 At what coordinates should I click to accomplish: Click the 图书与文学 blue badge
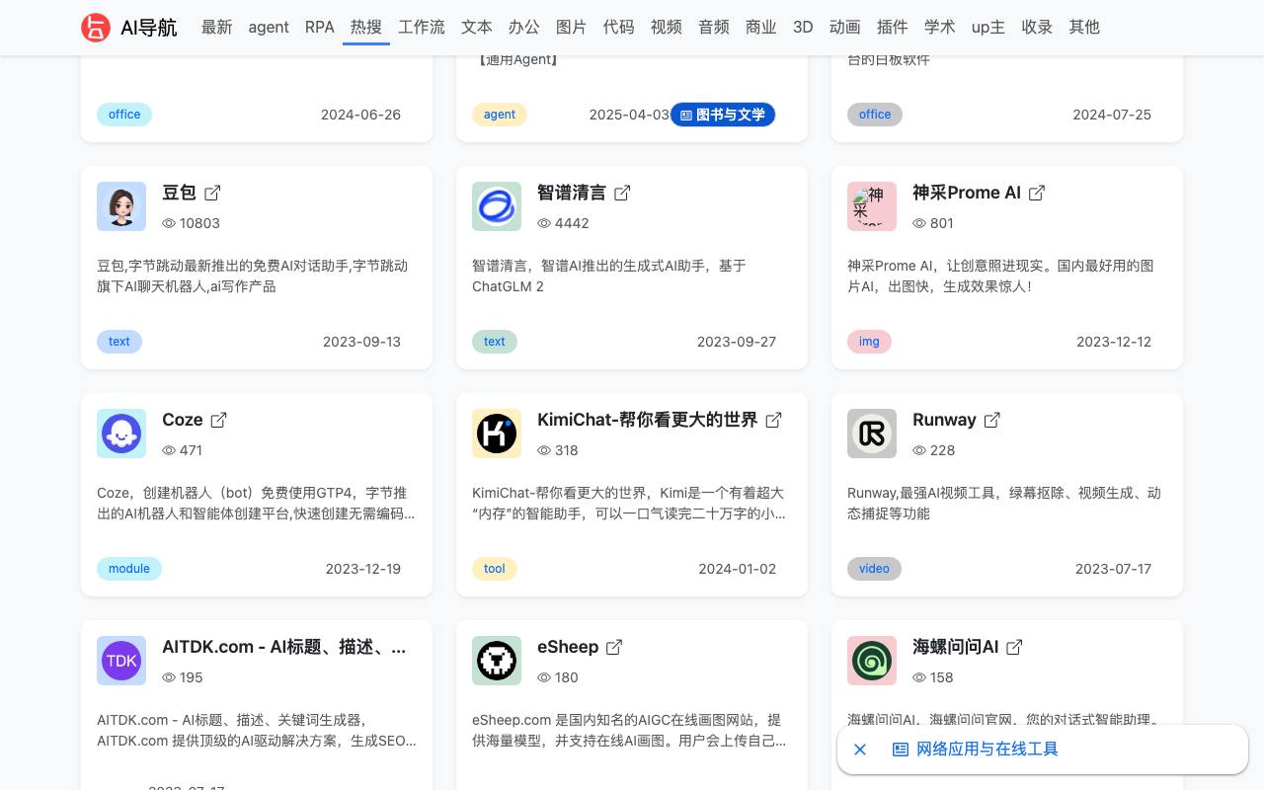coord(723,115)
